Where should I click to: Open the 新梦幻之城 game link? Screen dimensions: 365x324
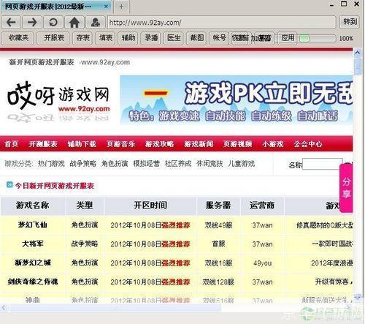click(x=33, y=263)
